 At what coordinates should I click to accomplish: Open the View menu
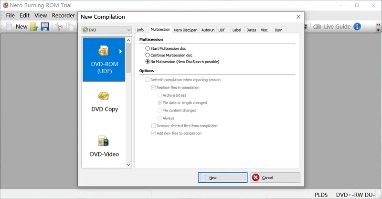pyautogui.click(x=41, y=15)
